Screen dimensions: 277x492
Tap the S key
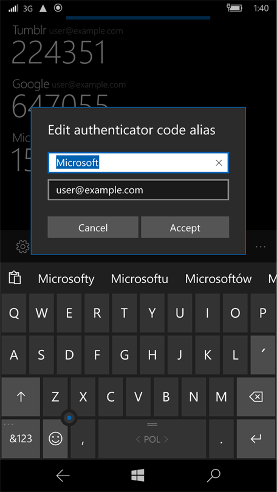41,355
